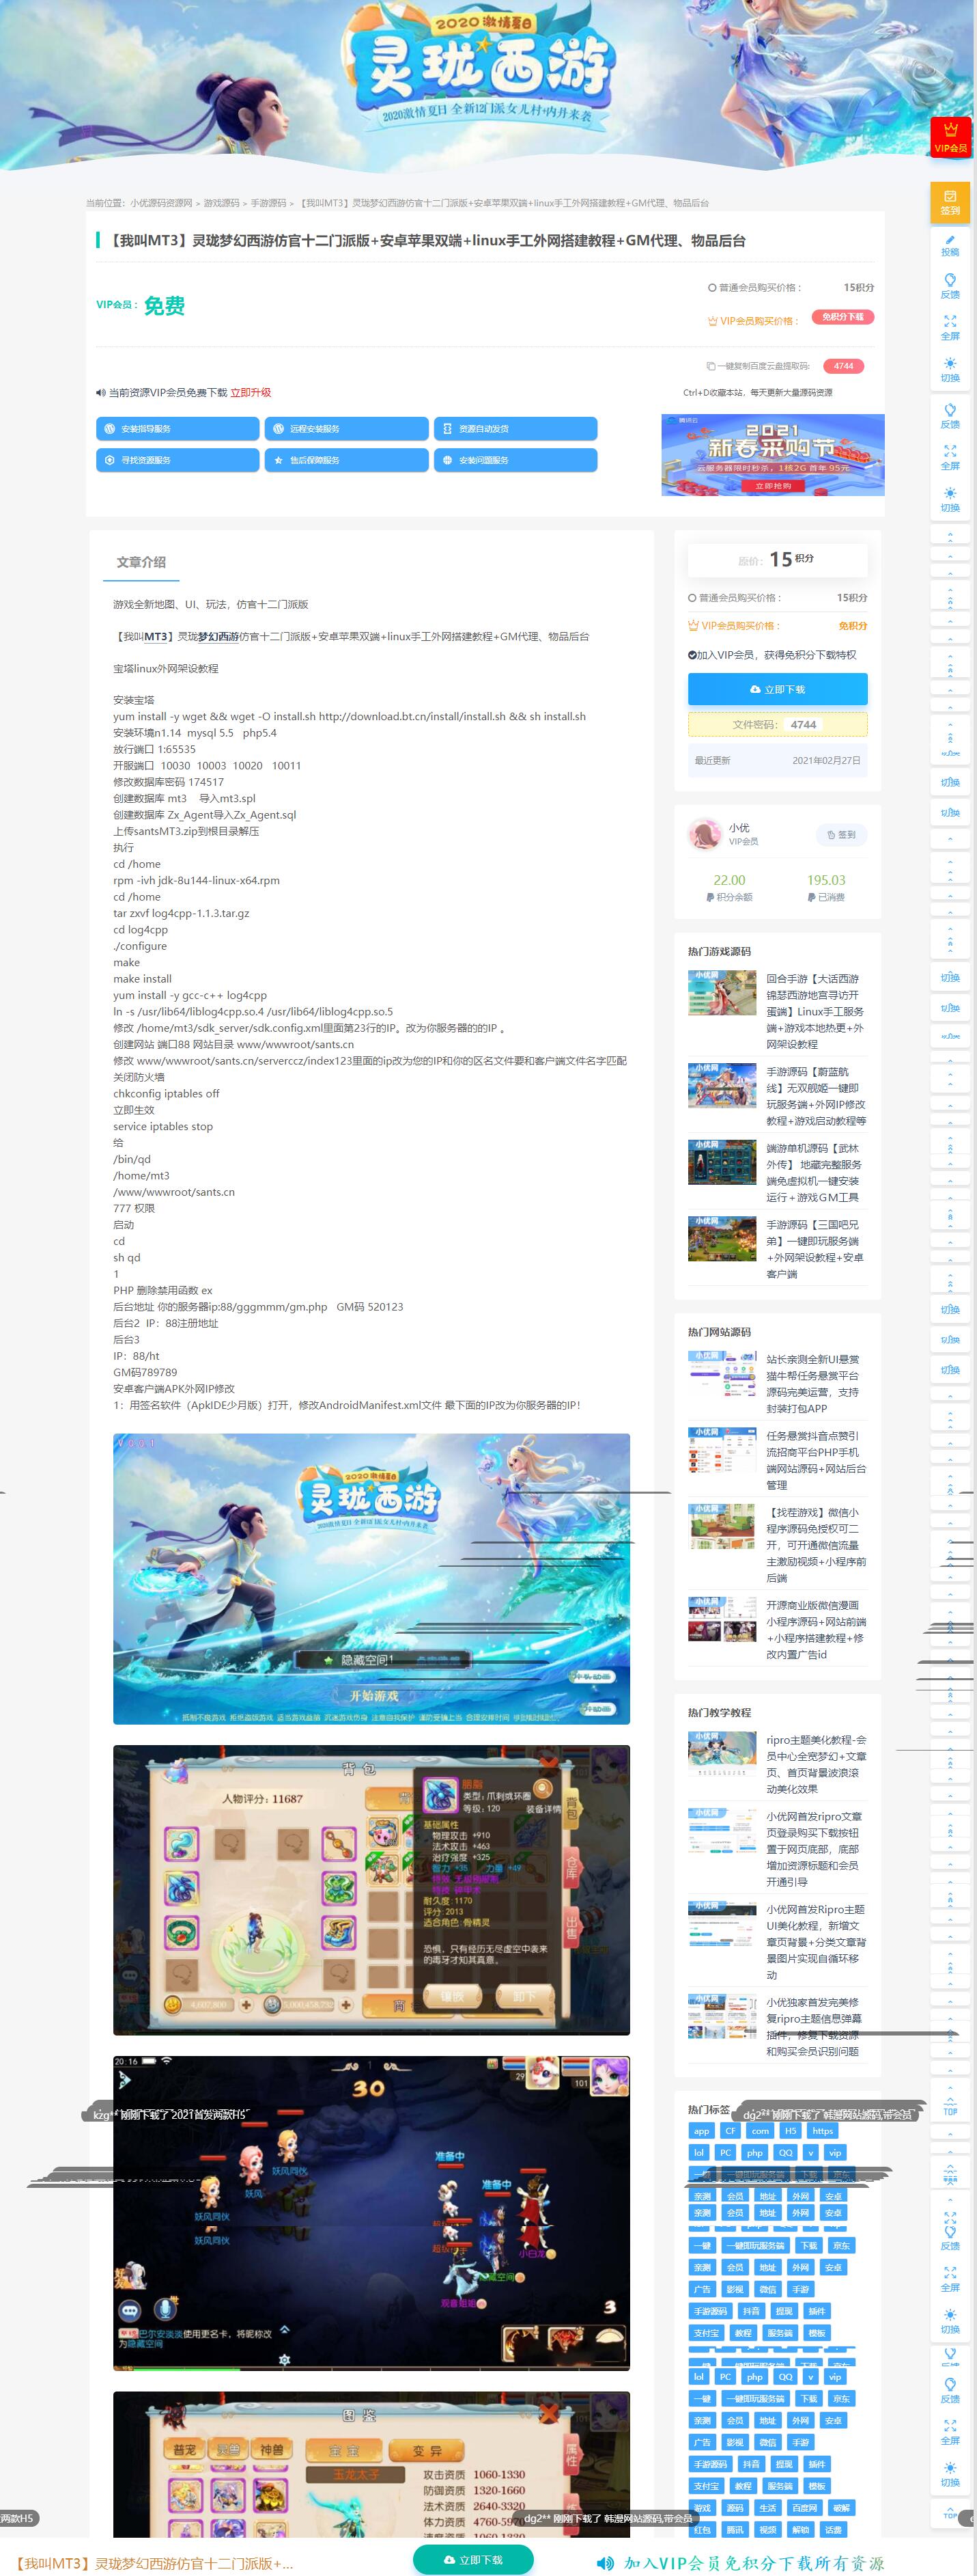Select the 破解 tag
The width and height of the screenshot is (977, 2576).
pos(841,2508)
